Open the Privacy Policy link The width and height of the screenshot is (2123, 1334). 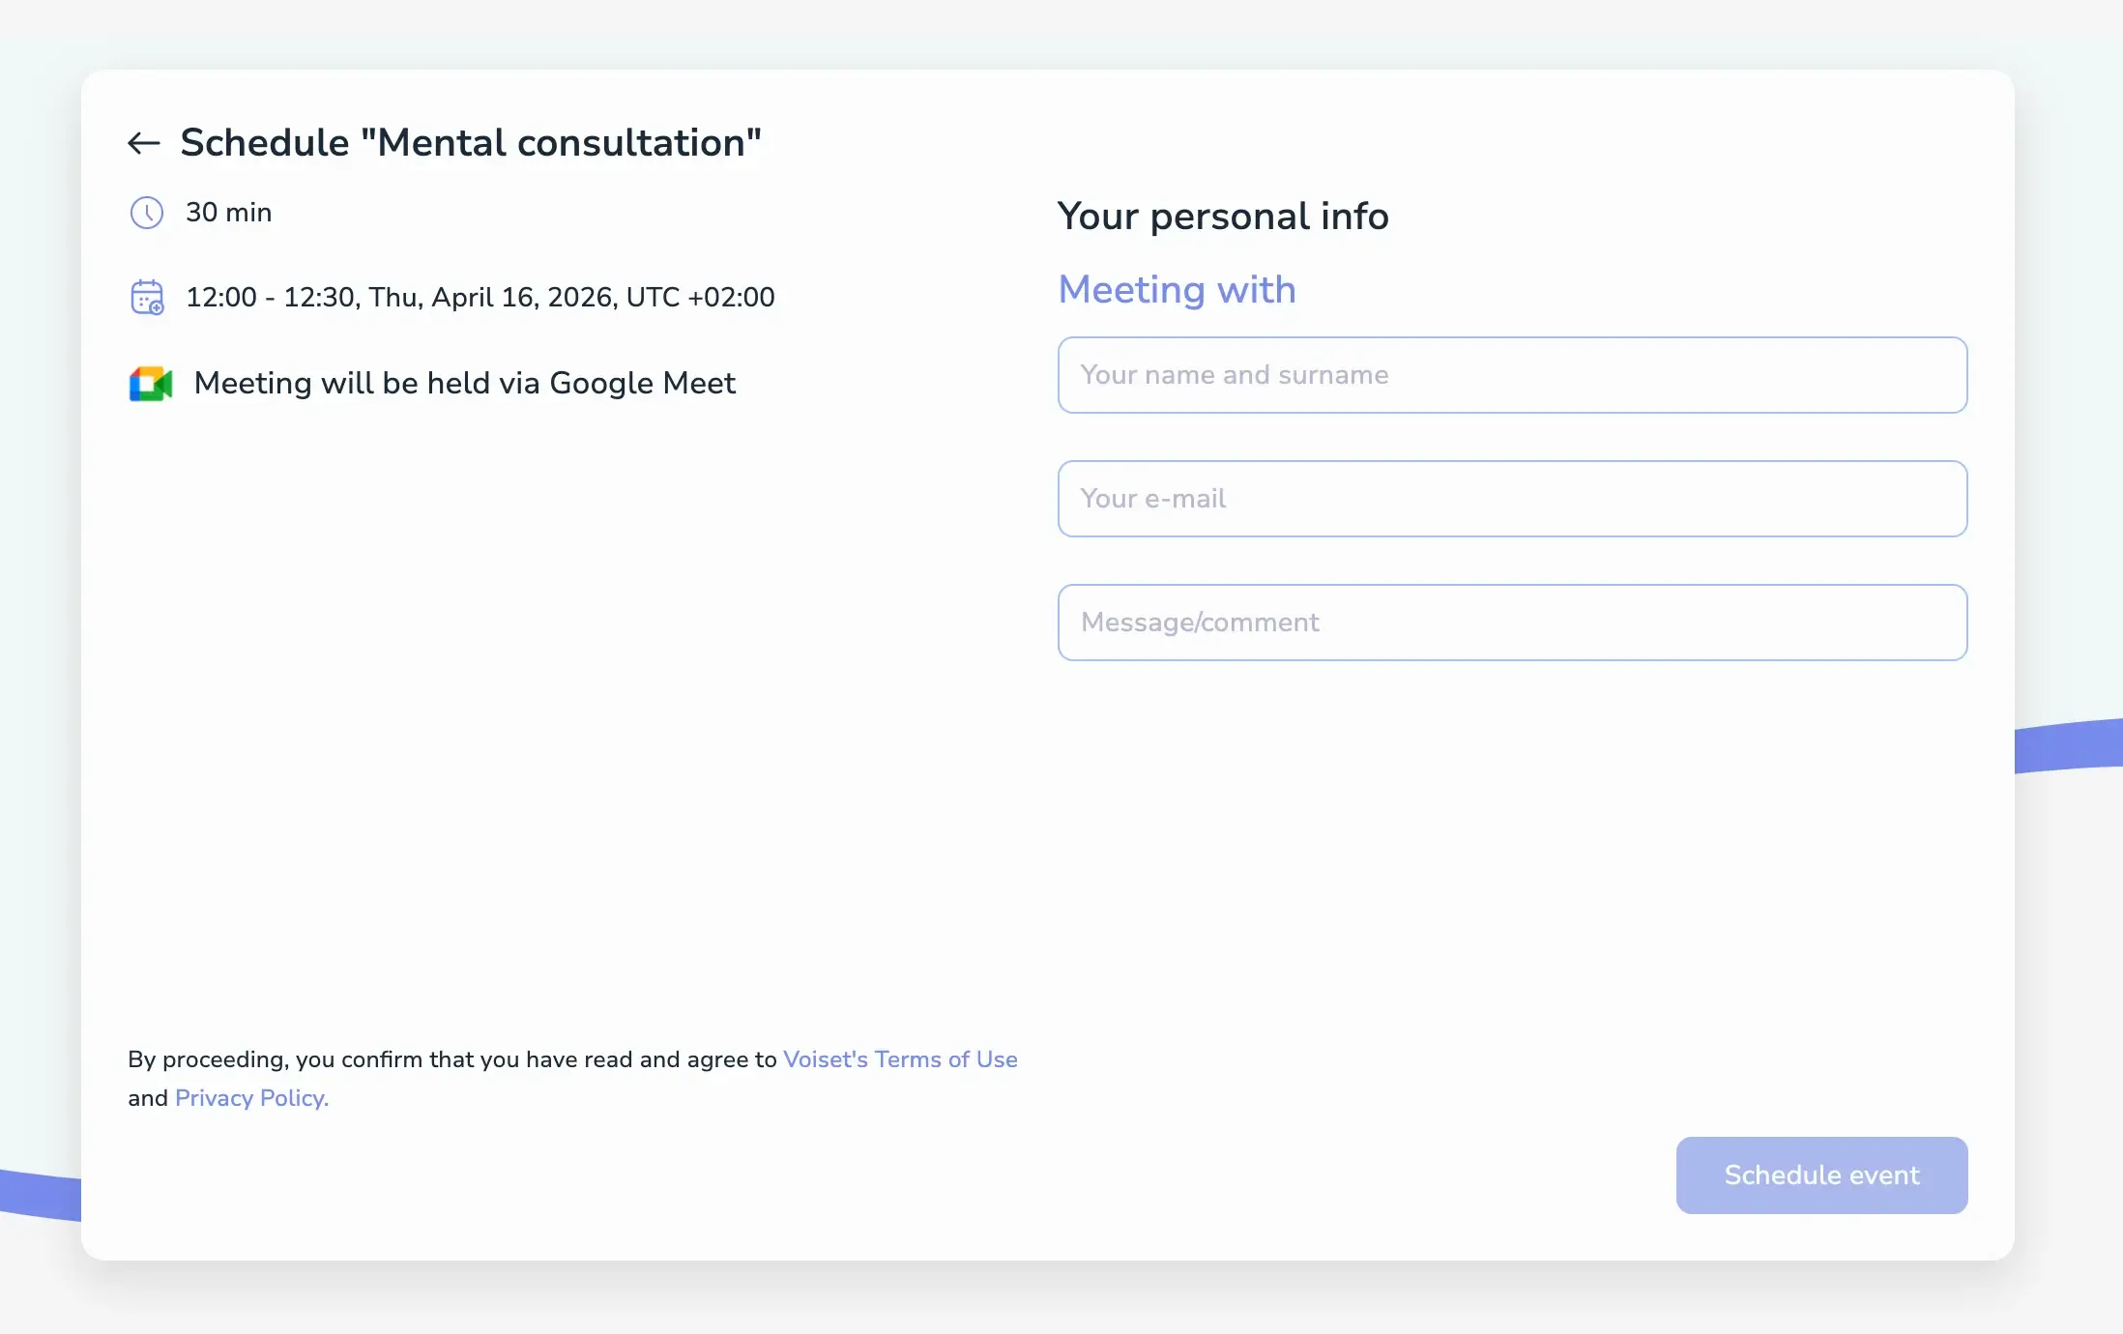pyautogui.click(x=251, y=1098)
